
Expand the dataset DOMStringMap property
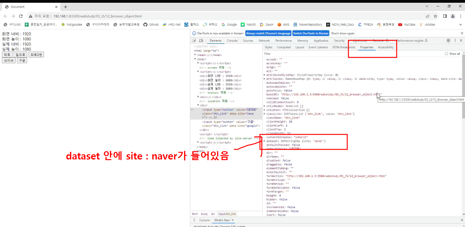(265, 141)
